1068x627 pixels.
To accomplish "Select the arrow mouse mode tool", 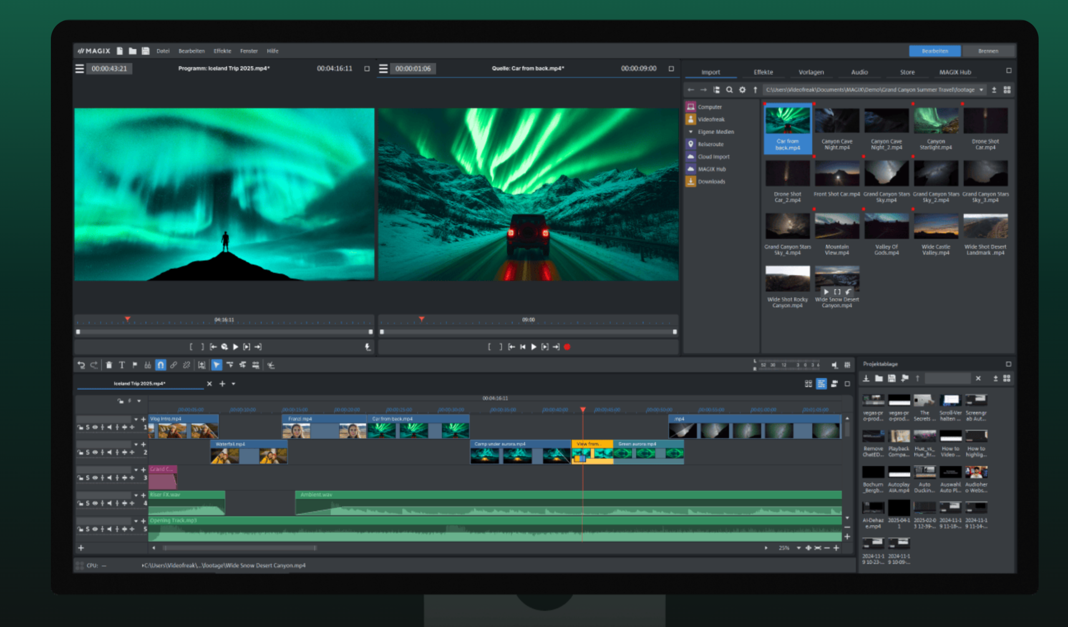I will [217, 365].
